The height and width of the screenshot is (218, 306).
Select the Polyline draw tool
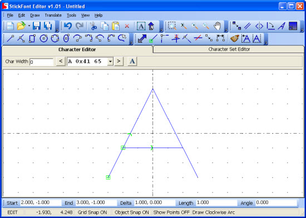coord(21,38)
